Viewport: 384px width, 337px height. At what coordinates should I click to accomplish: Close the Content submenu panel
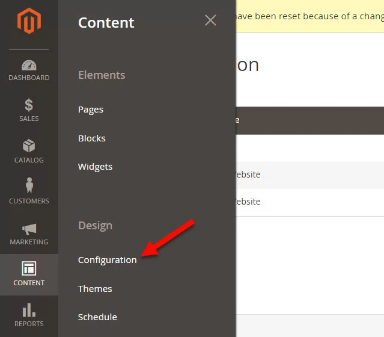(210, 20)
